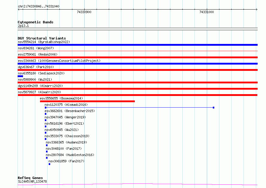Click the DGV Structural Variants track title
The image size is (266, 188).
pos(42,38)
